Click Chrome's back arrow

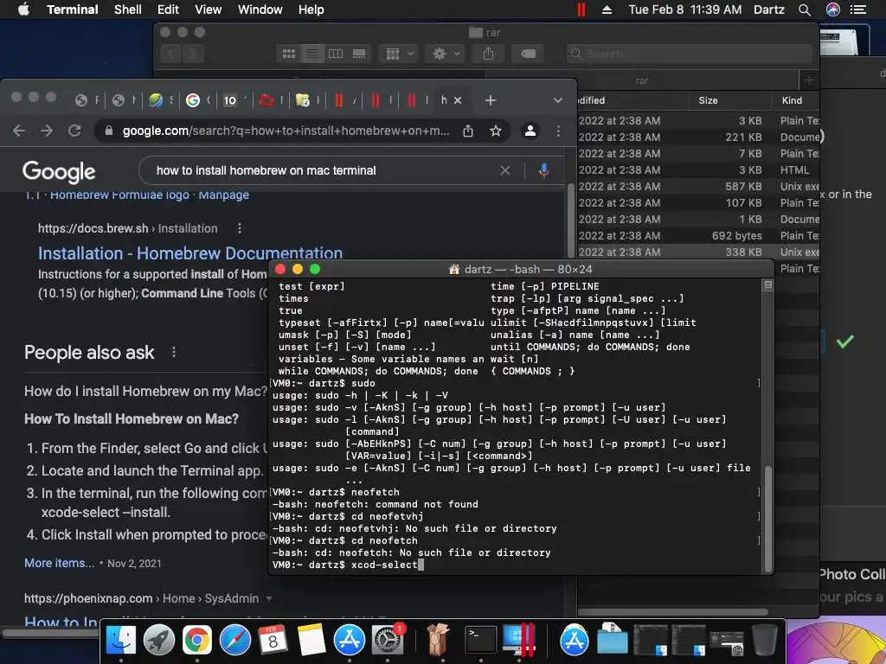click(19, 131)
